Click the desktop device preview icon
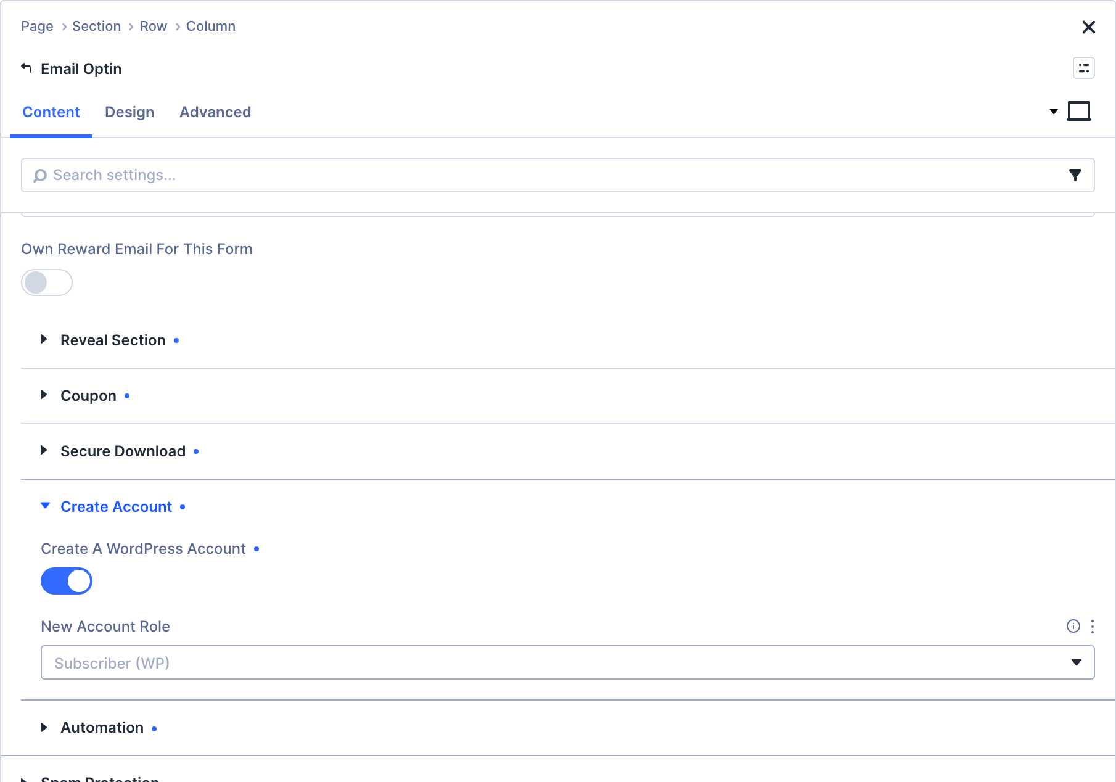 [1079, 112]
